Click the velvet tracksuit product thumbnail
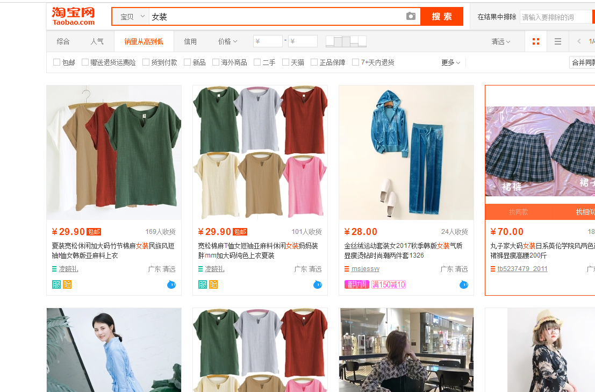 tap(406, 152)
